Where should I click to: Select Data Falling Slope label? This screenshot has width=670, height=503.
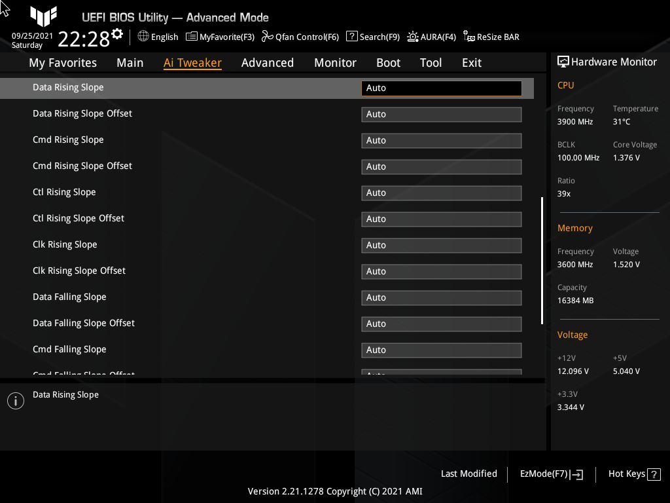pyautogui.click(x=69, y=297)
